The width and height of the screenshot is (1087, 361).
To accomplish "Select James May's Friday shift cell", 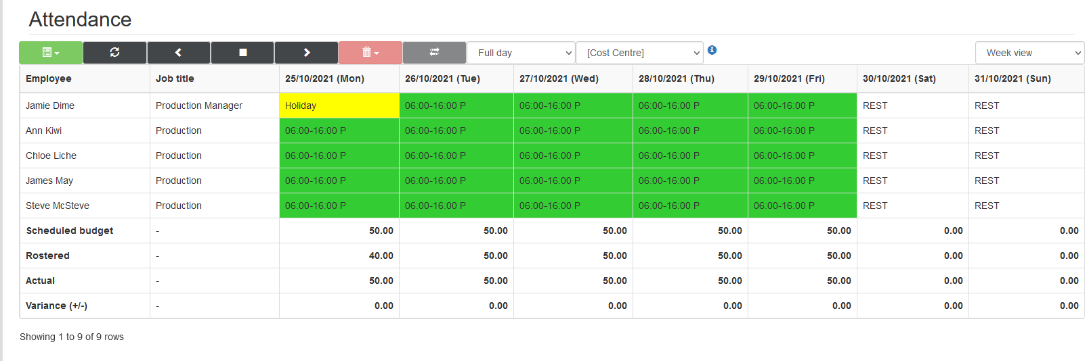I will (803, 180).
